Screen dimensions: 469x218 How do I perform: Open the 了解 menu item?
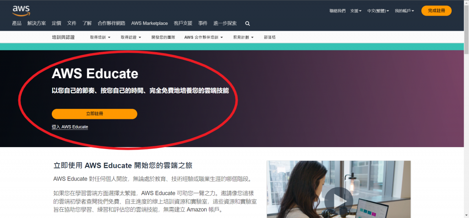pyautogui.click(x=87, y=23)
